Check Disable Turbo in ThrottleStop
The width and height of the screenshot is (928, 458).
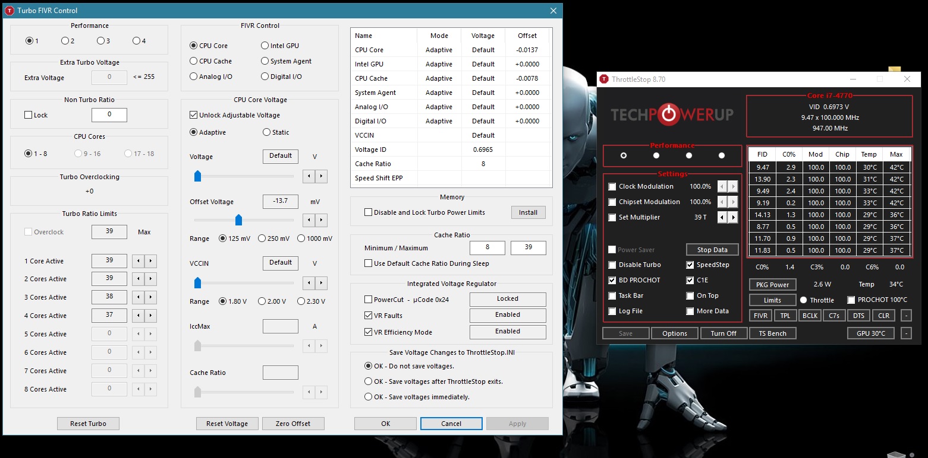(x=612, y=265)
